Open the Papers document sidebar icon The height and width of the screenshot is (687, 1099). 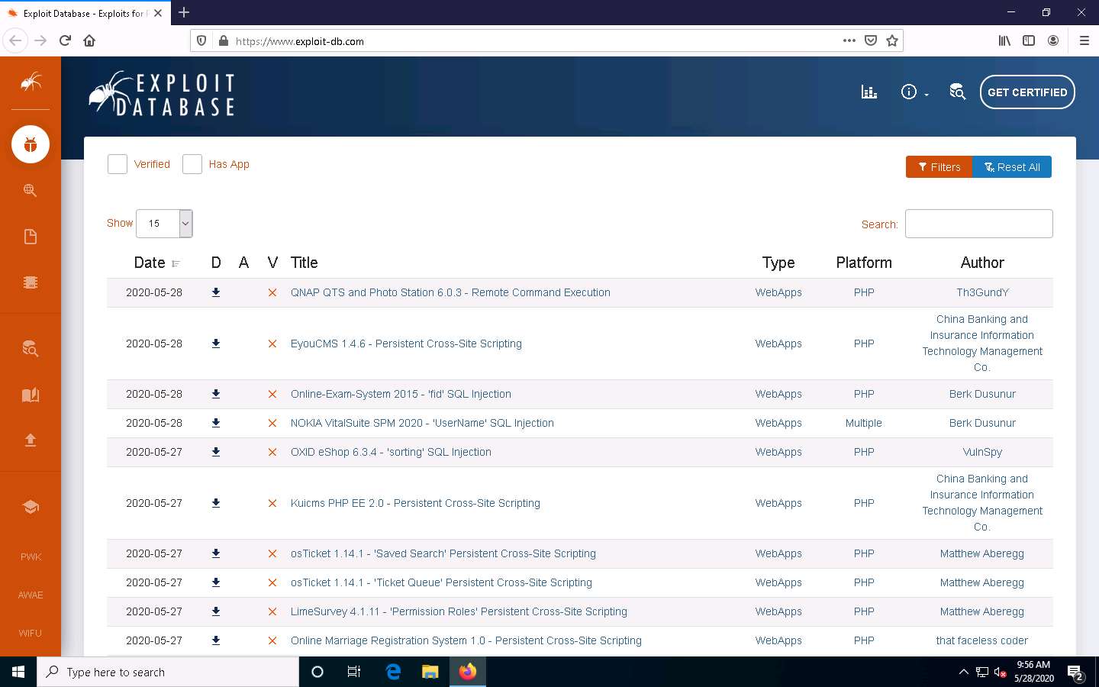(x=31, y=237)
